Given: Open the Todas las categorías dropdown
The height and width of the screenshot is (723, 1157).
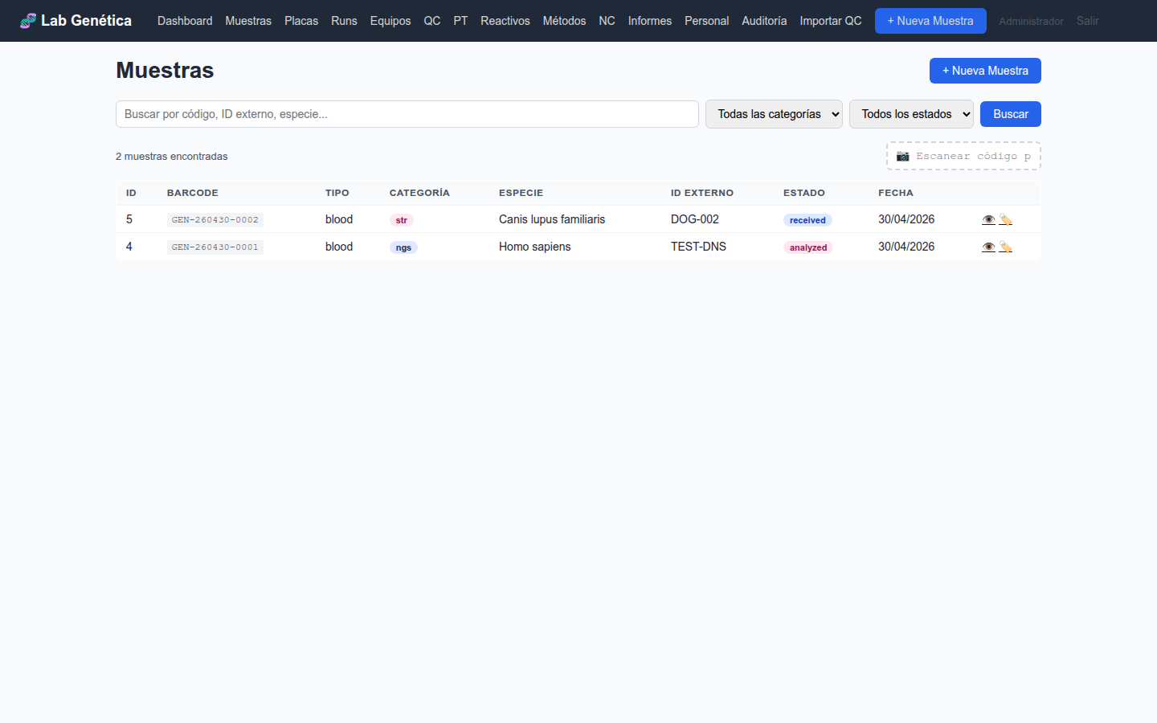Looking at the screenshot, I should click(774, 114).
